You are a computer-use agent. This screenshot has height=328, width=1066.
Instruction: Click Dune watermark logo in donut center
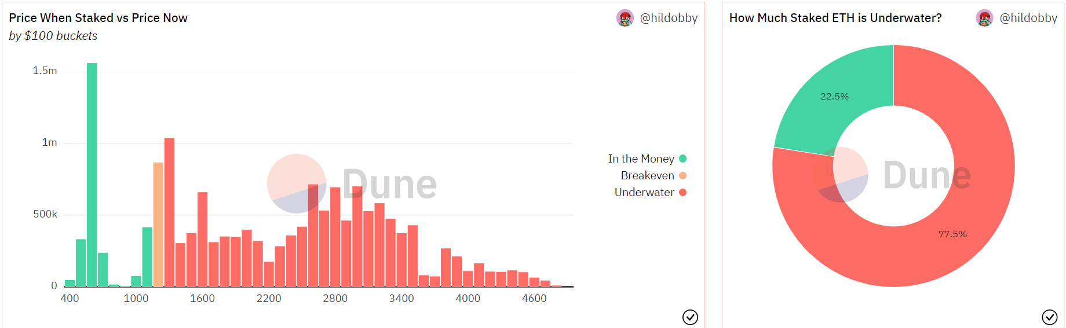(893, 175)
